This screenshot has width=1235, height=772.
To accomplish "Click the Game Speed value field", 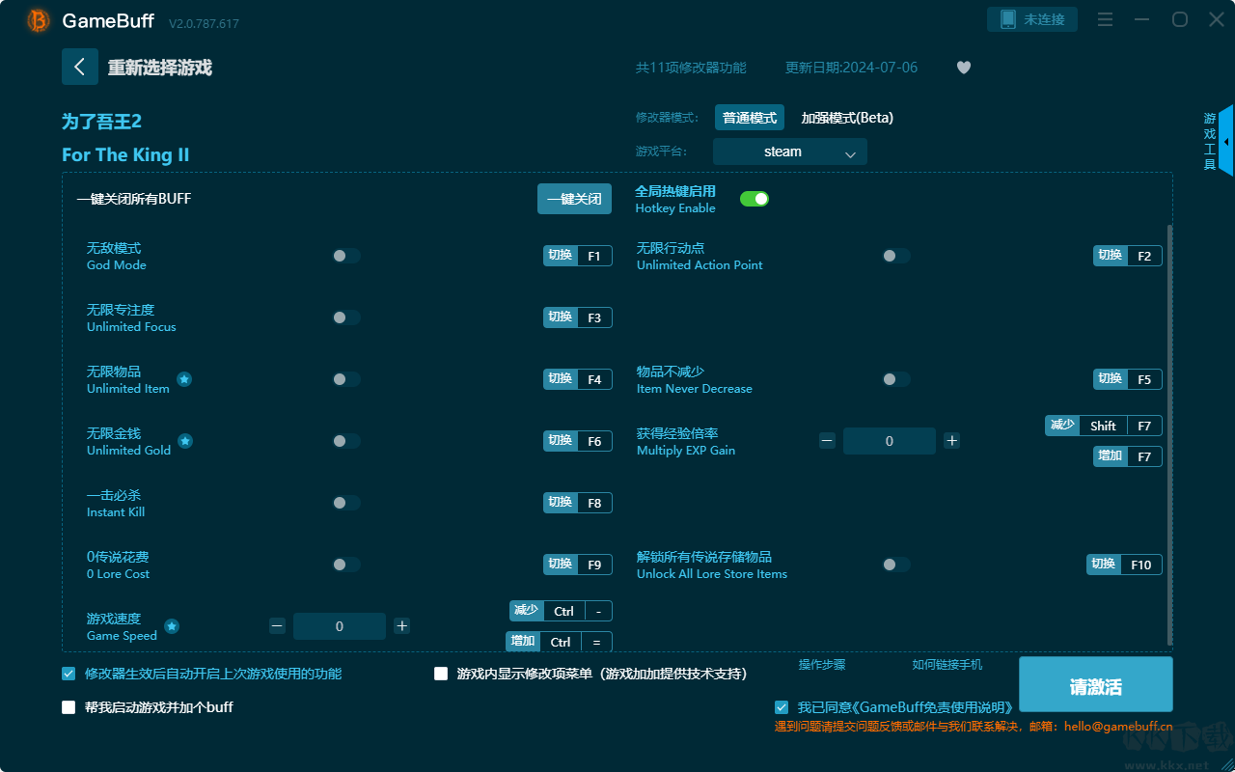I will (340, 626).
